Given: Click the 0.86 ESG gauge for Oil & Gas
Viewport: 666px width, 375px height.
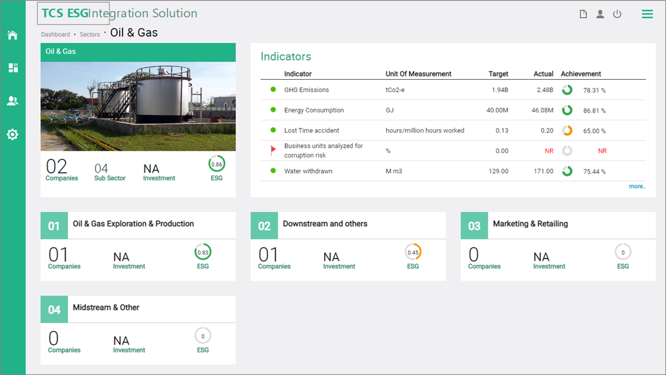Looking at the screenshot, I should 217,164.
